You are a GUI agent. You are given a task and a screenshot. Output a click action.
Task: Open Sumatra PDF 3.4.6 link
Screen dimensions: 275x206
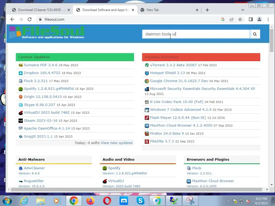click(41, 65)
